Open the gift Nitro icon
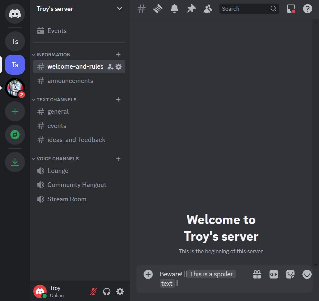 (x=257, y=274)
